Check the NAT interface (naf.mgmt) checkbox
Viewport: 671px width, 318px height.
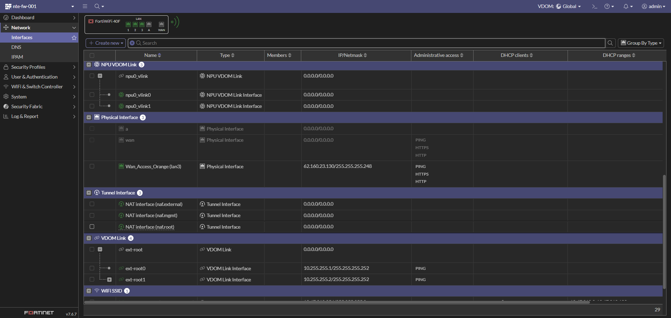[x=92, y=215]
